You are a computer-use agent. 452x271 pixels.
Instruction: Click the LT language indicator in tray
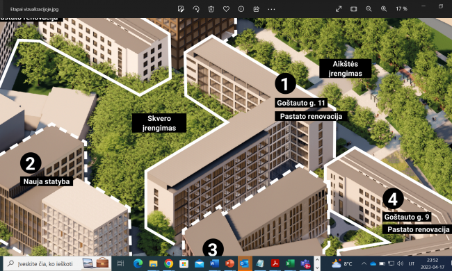[x=412, y=263]
